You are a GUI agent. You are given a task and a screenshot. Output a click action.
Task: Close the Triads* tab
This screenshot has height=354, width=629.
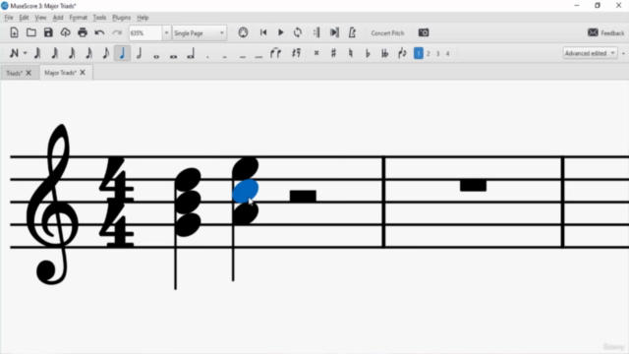(29, 73)
